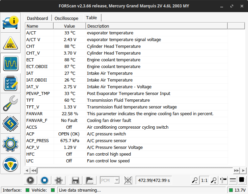
Task: Open the PID selection gear button
Action: [x=59, y=180]
